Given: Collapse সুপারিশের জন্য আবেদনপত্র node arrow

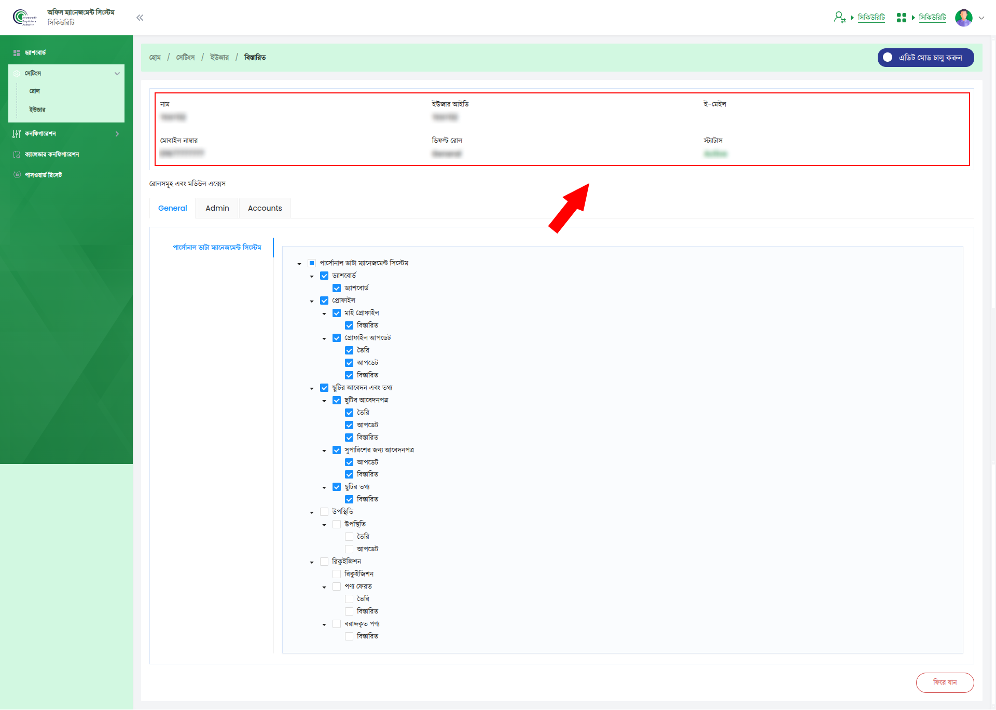Looking at the screenshot, I should [x=324, y=450].
